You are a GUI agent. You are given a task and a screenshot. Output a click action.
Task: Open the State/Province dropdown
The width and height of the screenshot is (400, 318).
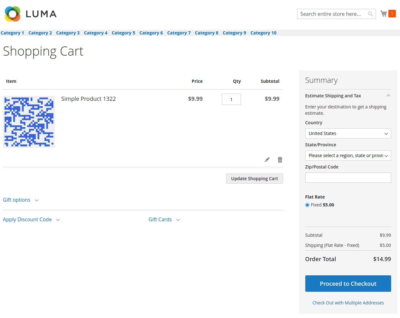(x=348, y=156)
